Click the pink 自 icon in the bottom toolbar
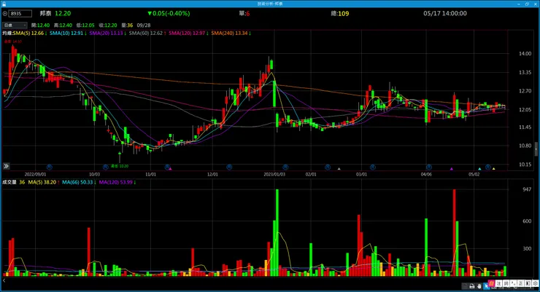 [x=491, y=283]
